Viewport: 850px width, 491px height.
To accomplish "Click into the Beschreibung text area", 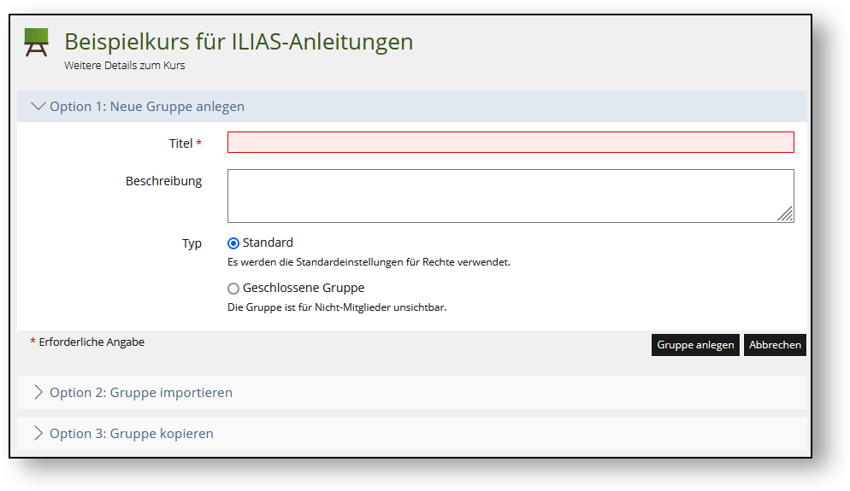I will point(511,196).
